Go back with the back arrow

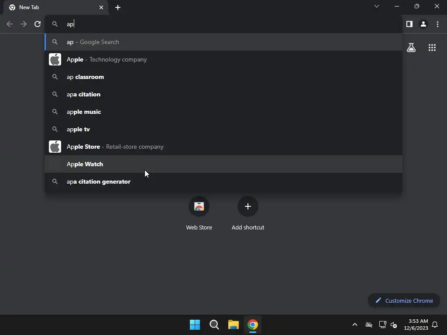pyautogui.click(x=10, y=24)
